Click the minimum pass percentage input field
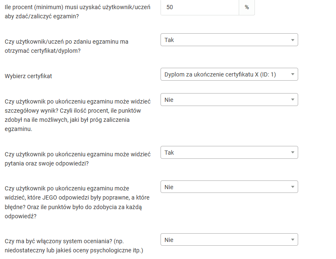The image size is (336, 259). (200, 7)
